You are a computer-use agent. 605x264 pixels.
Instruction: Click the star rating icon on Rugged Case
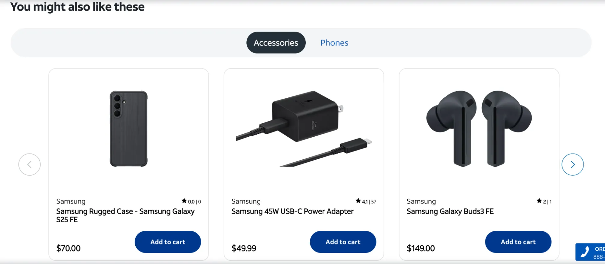(x=184, y=201)
